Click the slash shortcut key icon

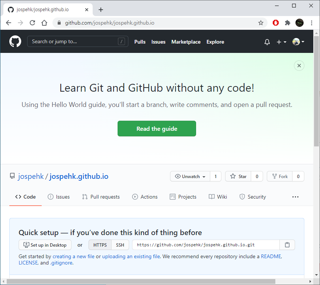[121, 41]
